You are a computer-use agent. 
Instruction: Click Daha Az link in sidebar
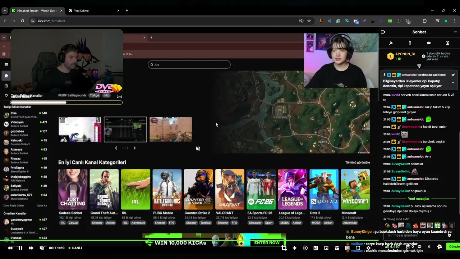tap(42, 205)
